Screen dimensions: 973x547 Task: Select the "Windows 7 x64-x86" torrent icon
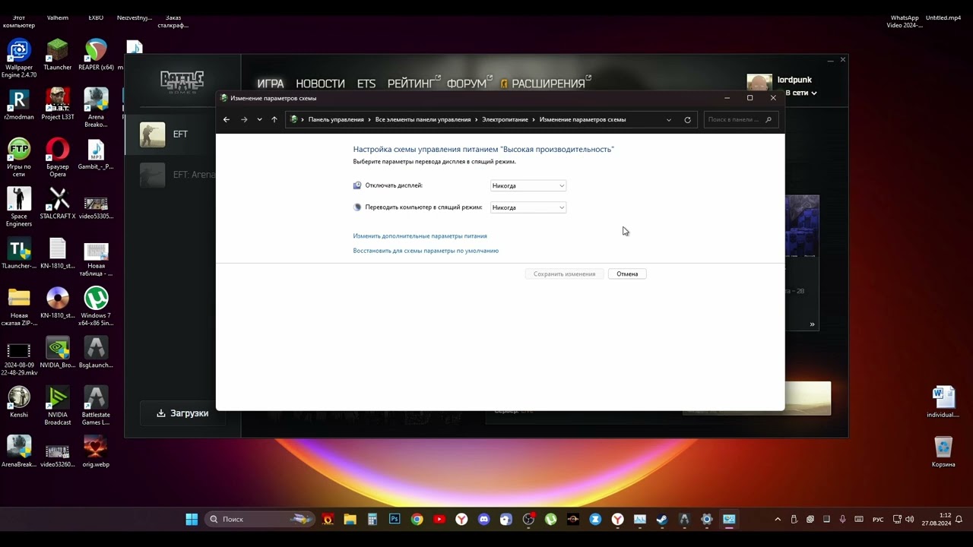[96, 307]
